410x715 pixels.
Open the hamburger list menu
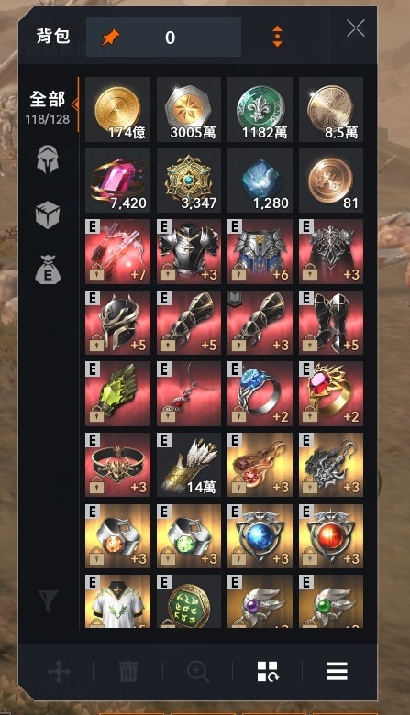338,671
